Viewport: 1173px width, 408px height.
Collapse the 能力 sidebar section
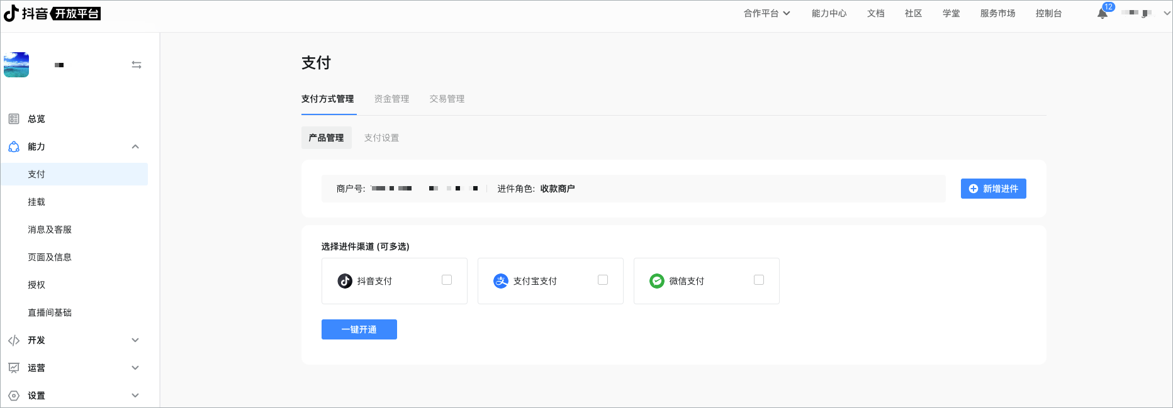pyautogui.click(x=135, y=146)
